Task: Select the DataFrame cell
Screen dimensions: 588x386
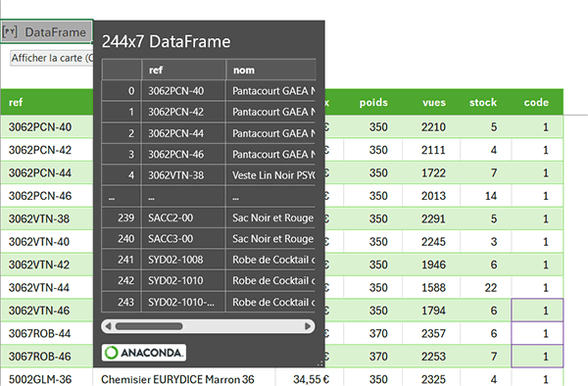Action: coord(46,31)
